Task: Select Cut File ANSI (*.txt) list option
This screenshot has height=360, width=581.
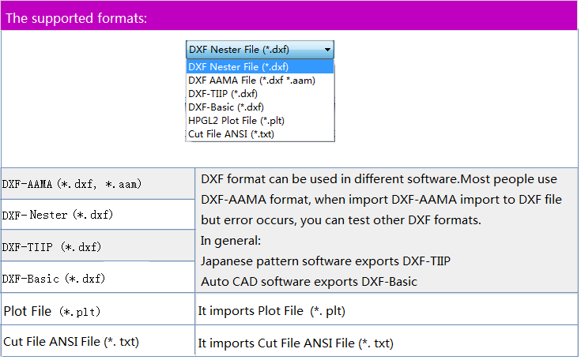Action: point(232,134)
